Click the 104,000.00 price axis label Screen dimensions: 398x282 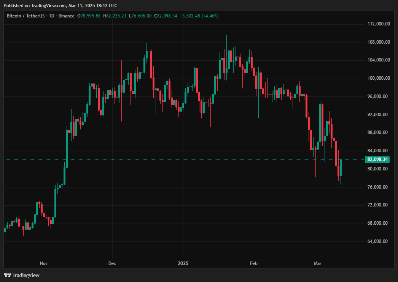tap(379, 60)
